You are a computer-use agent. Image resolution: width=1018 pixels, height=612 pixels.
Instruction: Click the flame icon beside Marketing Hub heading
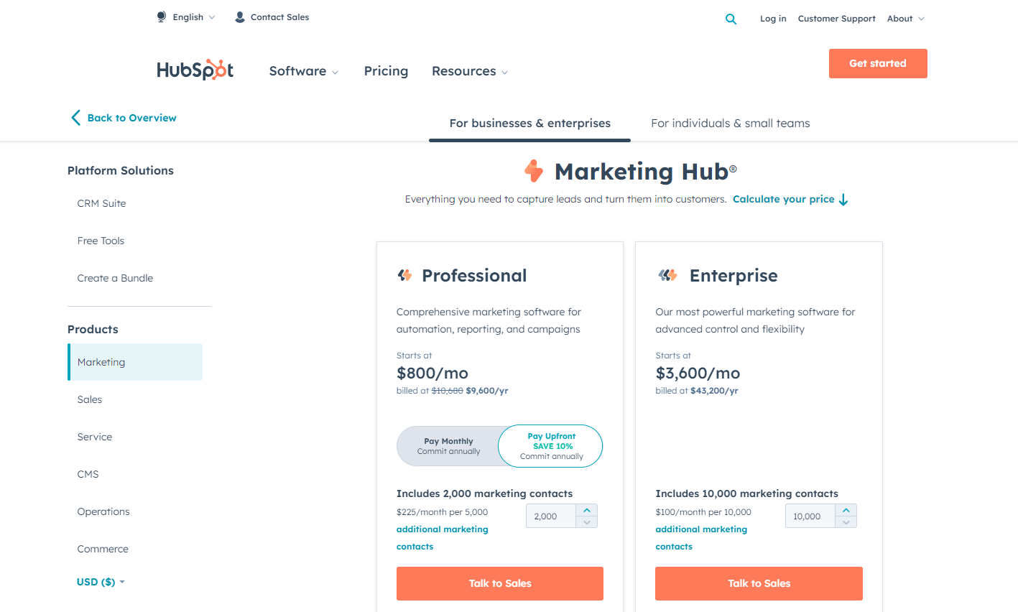click(x=533, y=171)
